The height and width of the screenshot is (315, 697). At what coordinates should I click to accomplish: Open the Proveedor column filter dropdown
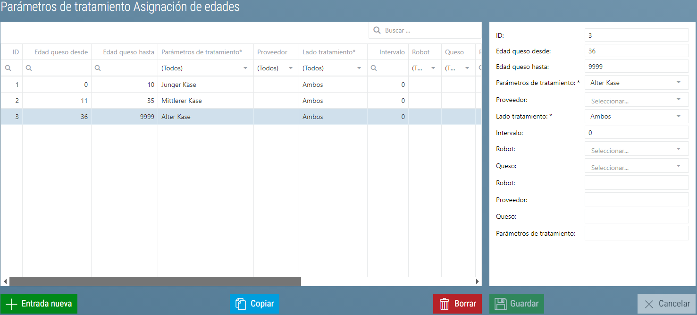coord(290,68)
